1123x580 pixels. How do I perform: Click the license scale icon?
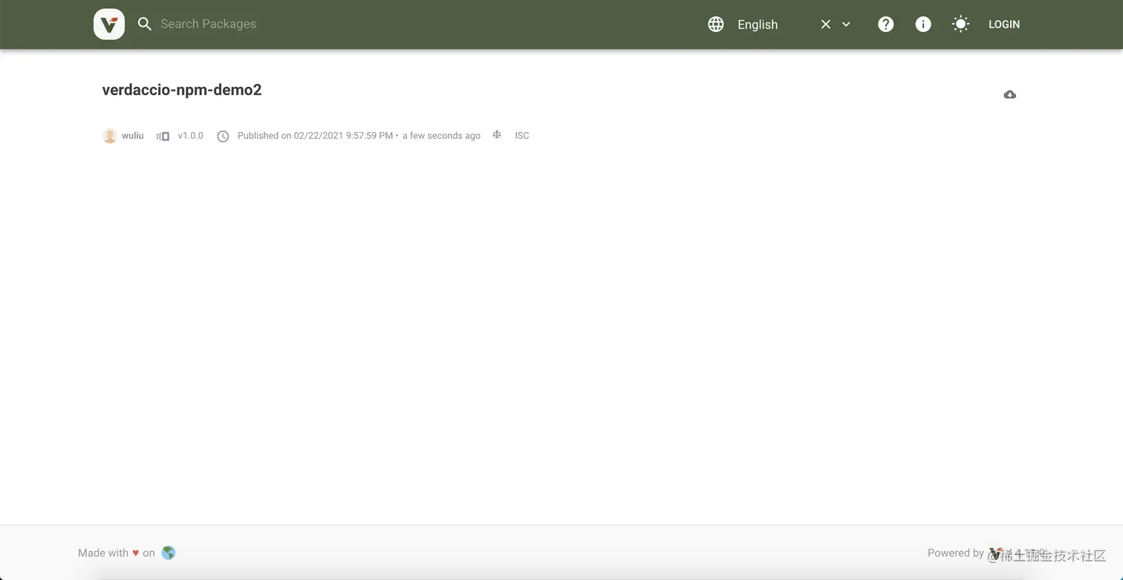[497, 134]
